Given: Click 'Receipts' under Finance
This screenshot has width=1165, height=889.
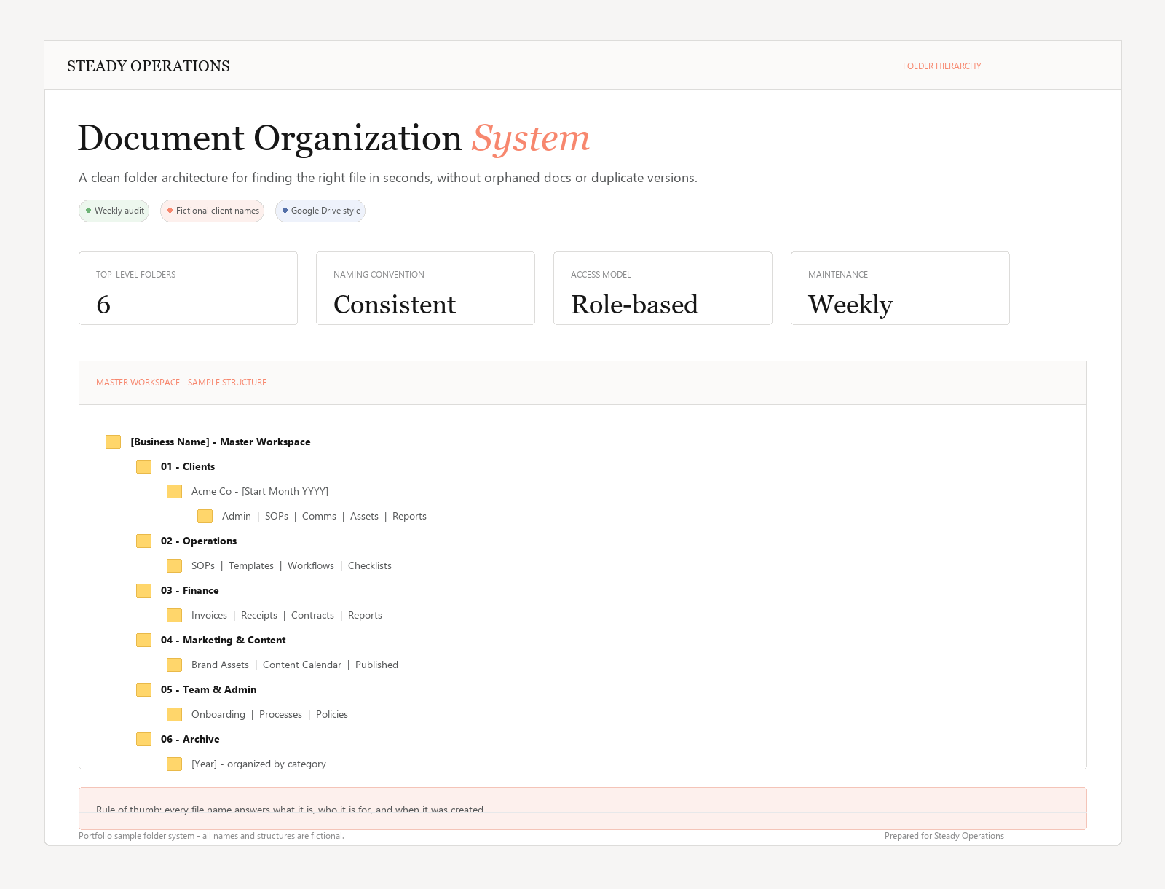Looking at the screenshot, I should (x=259, y=615).
